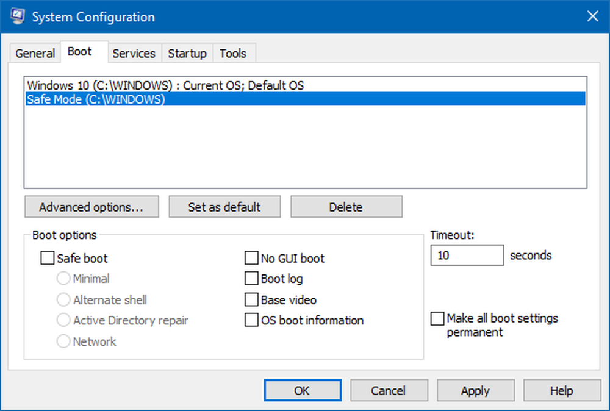The height and width of the screenshot is (411, 610).
Task: Click the Set as default button
Action: pyautogui.click(x=224, y=207)
